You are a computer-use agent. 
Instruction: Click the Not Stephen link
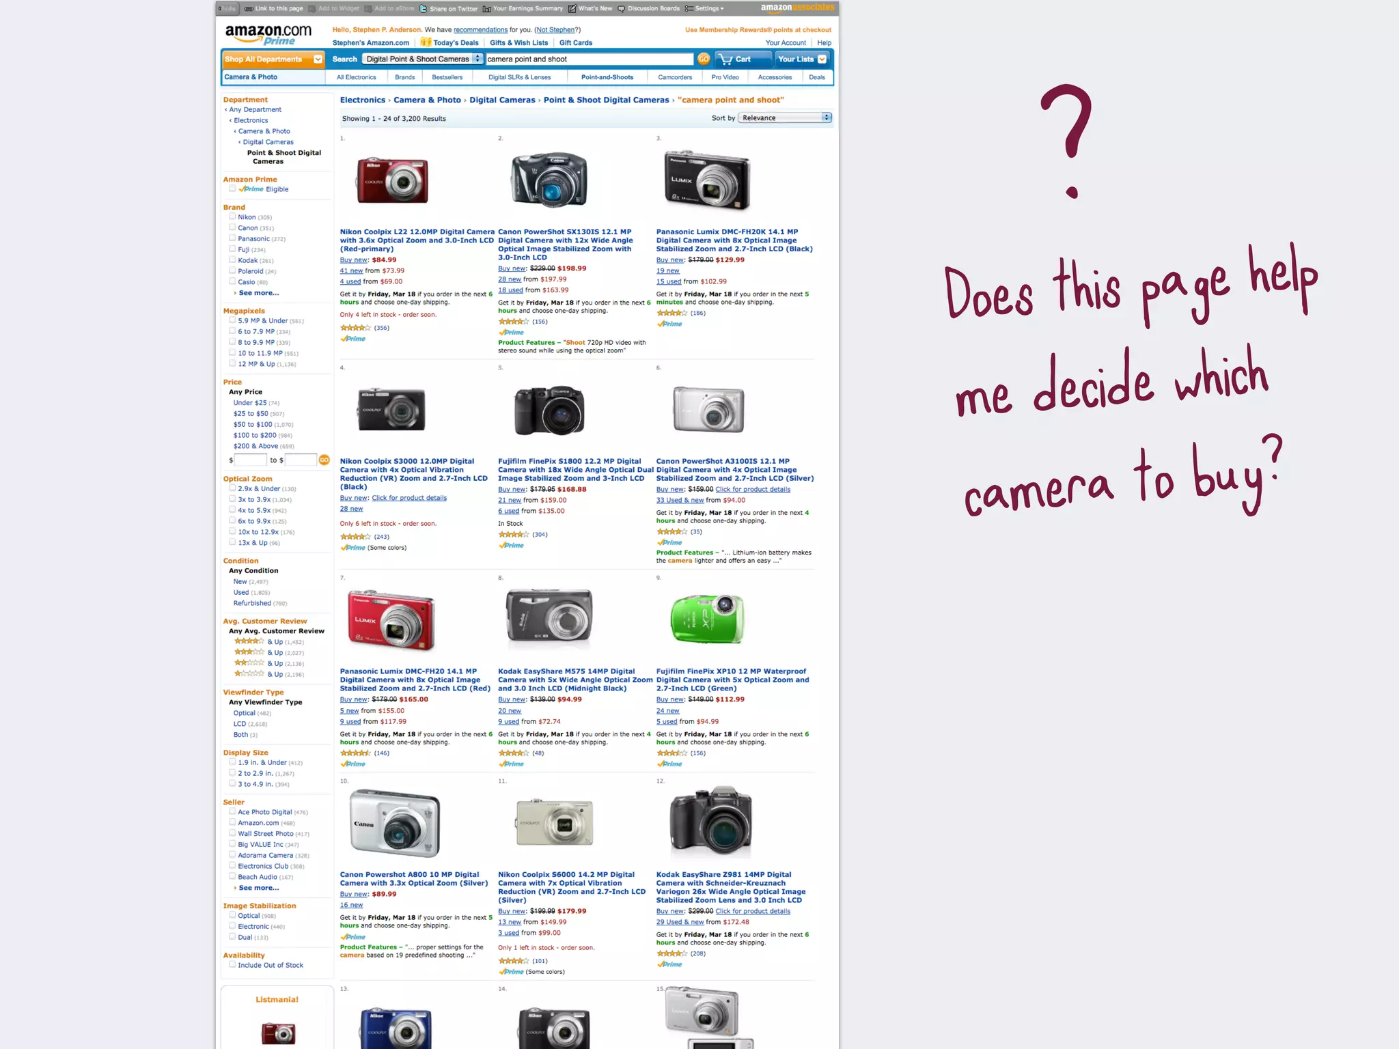point(556,30)
